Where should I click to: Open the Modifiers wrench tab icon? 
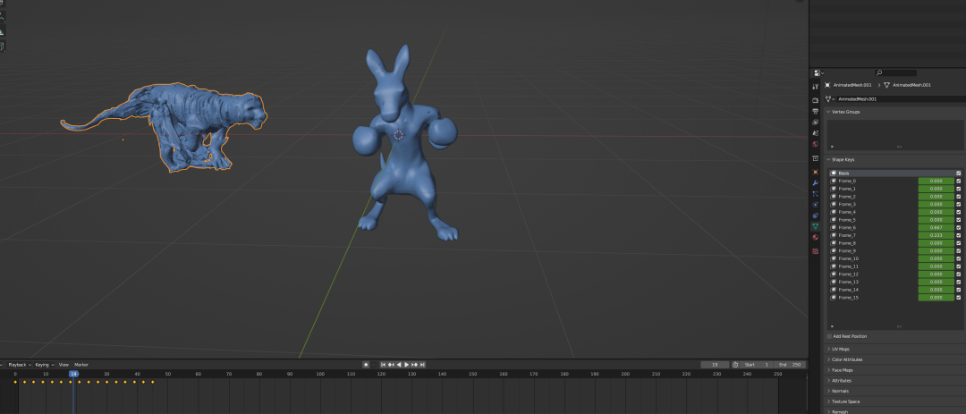click(x=816, y=183)
